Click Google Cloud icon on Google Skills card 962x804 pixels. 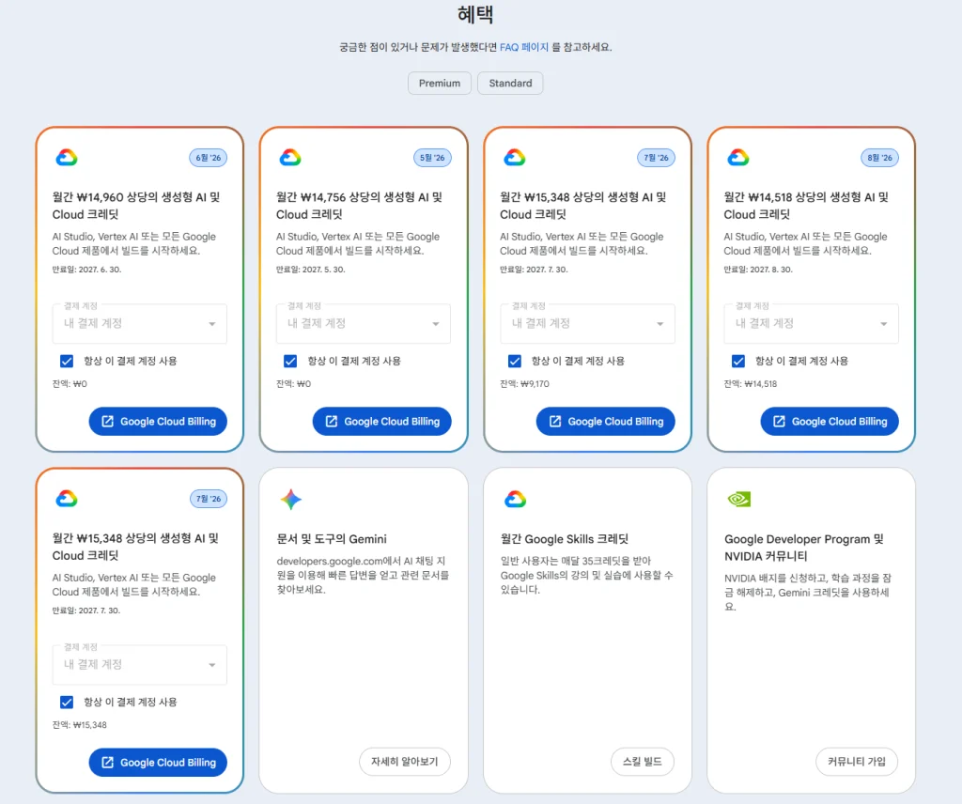click(x=515, y=499)
